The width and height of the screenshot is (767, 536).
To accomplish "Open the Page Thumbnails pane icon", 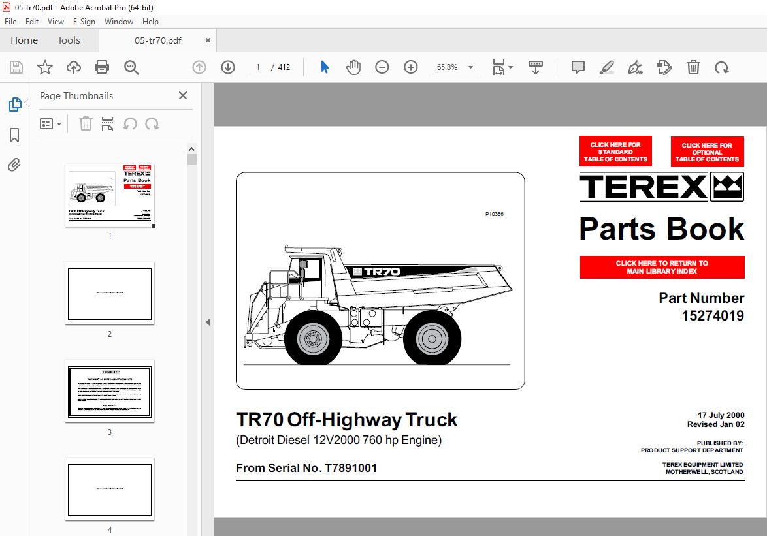I will click(x=14, y=104).
